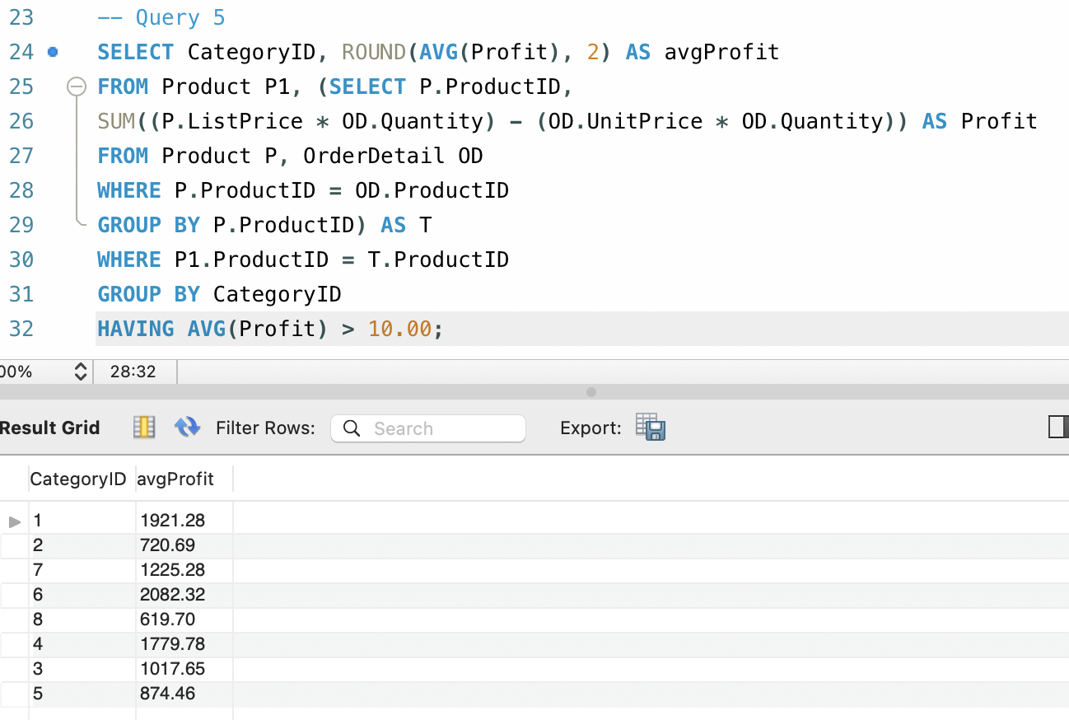
Task: Toggle the side panel icon at the top right
Action: point(1058,427)
